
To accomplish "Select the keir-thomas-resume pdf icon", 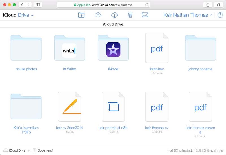I will tap(201, 107).
